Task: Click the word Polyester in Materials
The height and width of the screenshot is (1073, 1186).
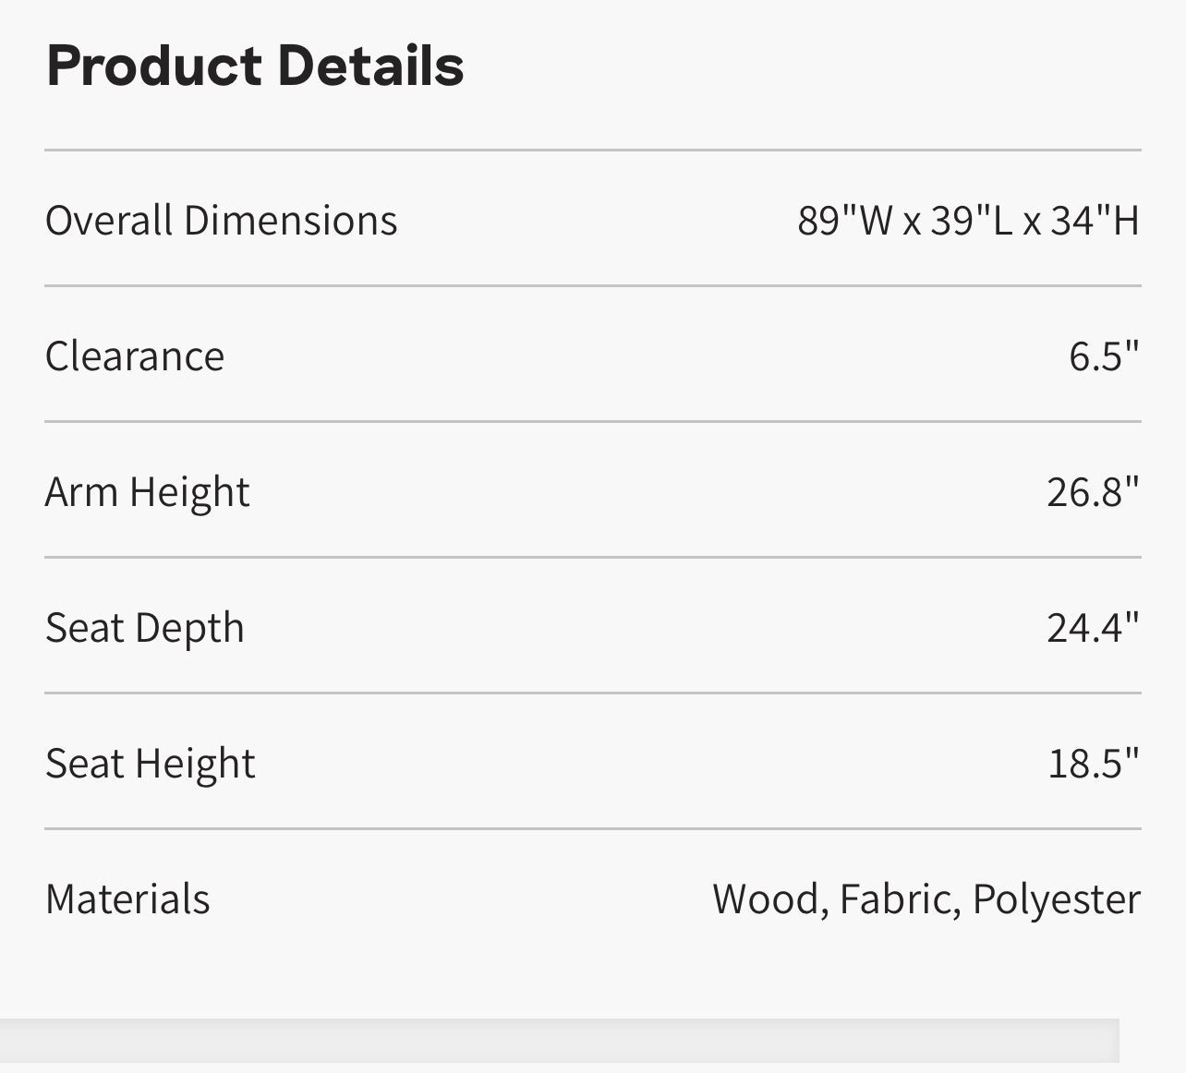Action: tap(1057, 899)
